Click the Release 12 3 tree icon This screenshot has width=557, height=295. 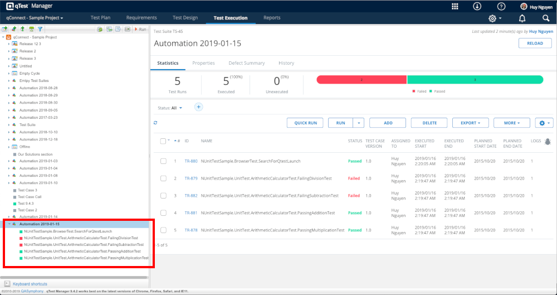(15, 43)
